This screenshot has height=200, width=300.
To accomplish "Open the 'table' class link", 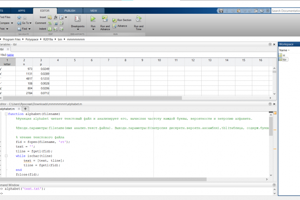I will [10, 55].
